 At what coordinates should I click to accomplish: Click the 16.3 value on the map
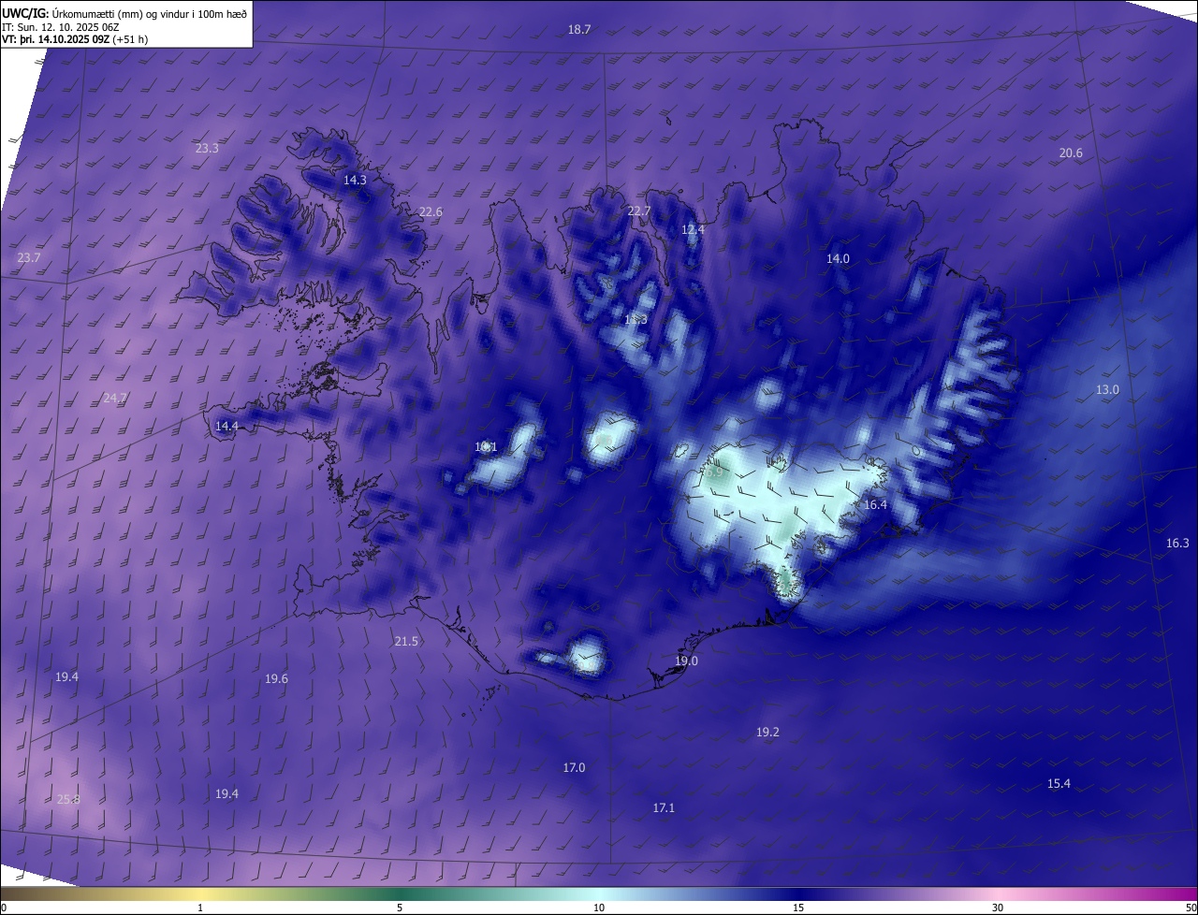click(1177, 543)
